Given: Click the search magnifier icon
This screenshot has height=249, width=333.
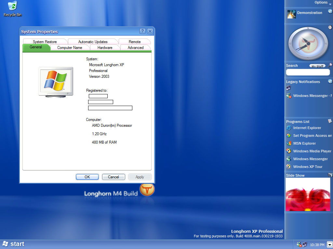Looking at the screenshot, I should (x=330, y=65).
